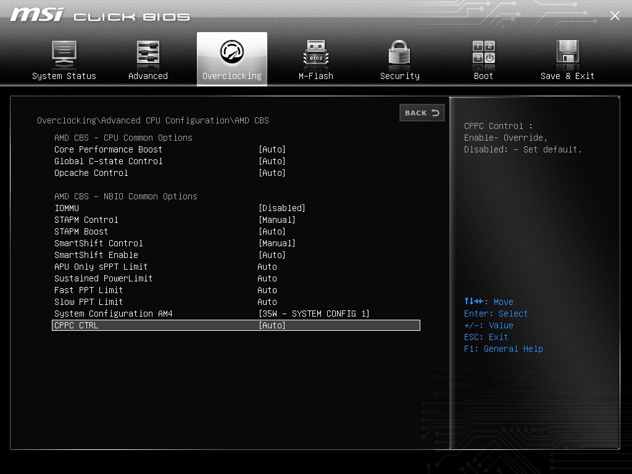Open STAPM Boost [Auto] value

coord(272,231)
